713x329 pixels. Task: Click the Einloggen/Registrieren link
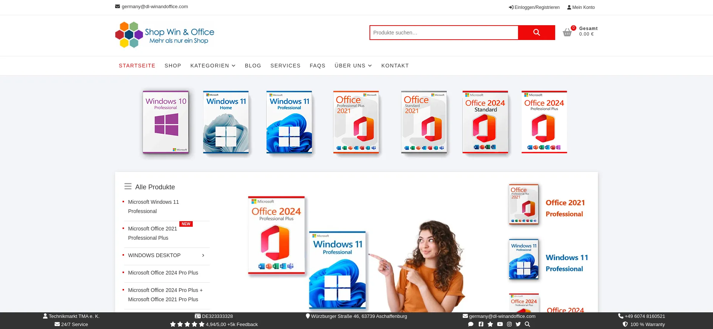(534, 7)
